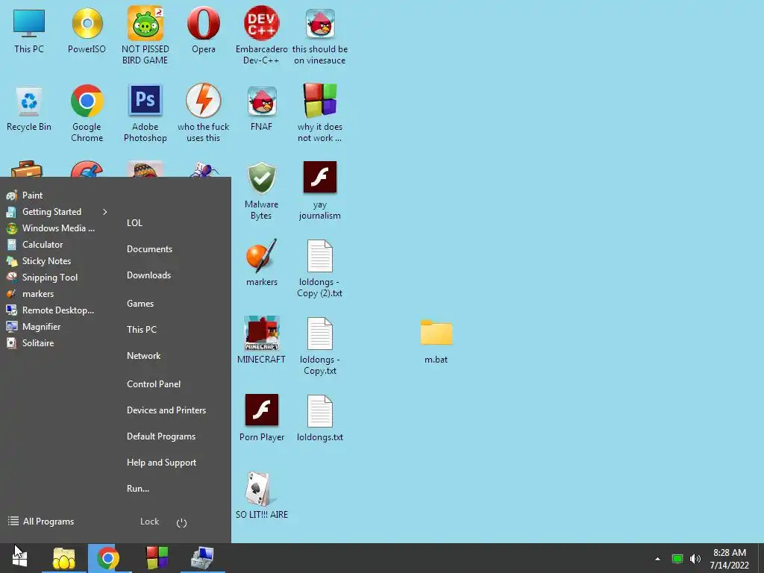This screenshot has height=573, width=764.
Task: Launch Windows Media from Start menu
Action: (x=51, y=228)
